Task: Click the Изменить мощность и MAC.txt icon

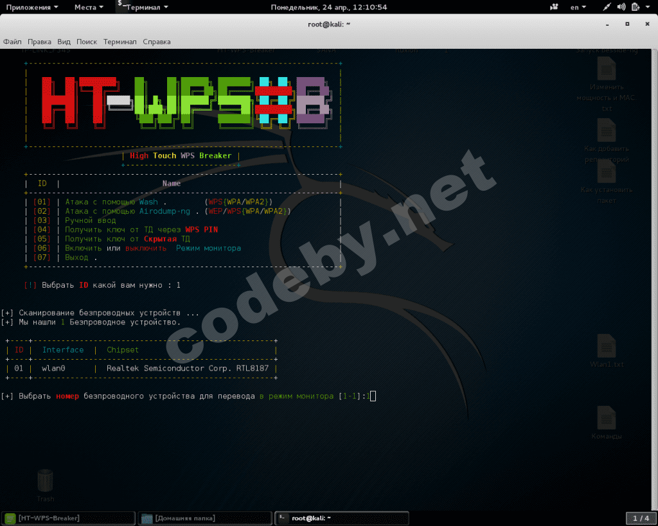Action: (x=607, y=68)
